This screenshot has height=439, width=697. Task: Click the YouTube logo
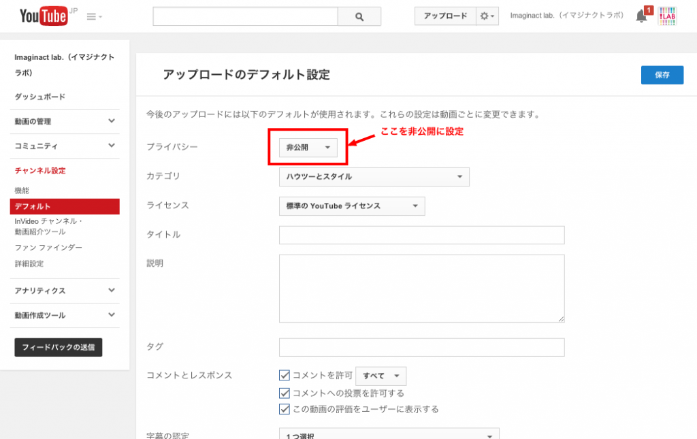coord(44,16)
